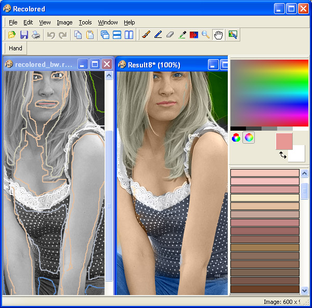312x308 pixels.
Task: Toggle the RGB color circles mode
Action: [x=236, y=138]
